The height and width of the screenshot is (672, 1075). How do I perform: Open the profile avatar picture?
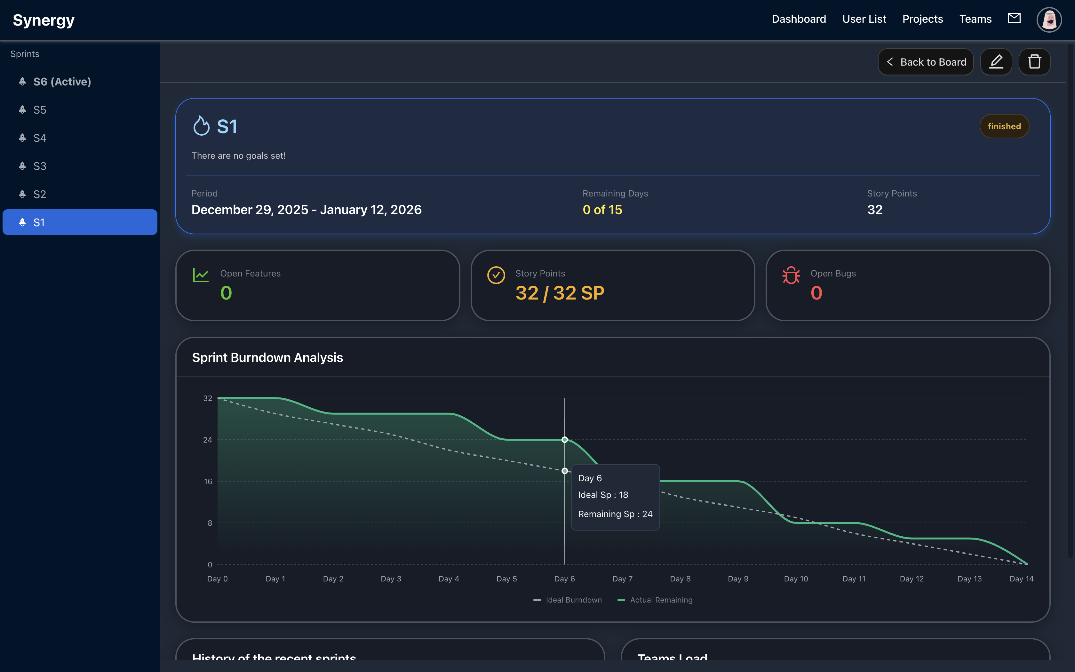point(1049,19)
